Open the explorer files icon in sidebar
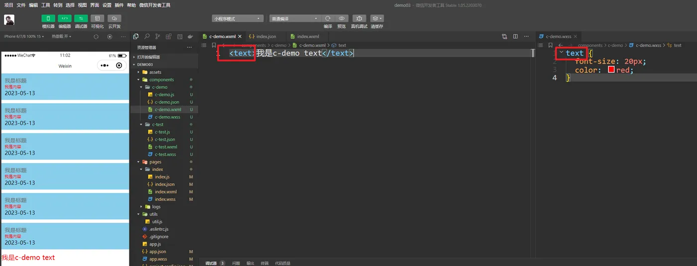The height and width of the screenshot is (266, 697). tap(136, 36)
